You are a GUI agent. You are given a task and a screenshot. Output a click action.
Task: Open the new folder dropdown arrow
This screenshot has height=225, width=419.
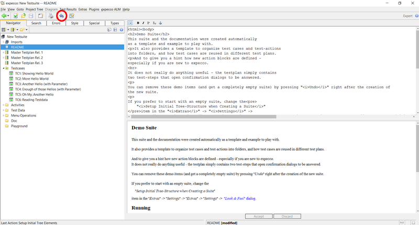click(x=27, y=30)
